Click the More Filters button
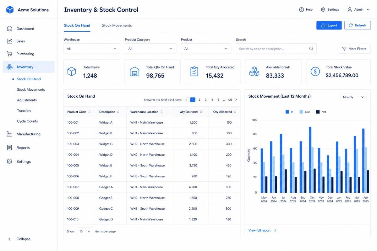The image size is (377, 251). tap(354, 49)
